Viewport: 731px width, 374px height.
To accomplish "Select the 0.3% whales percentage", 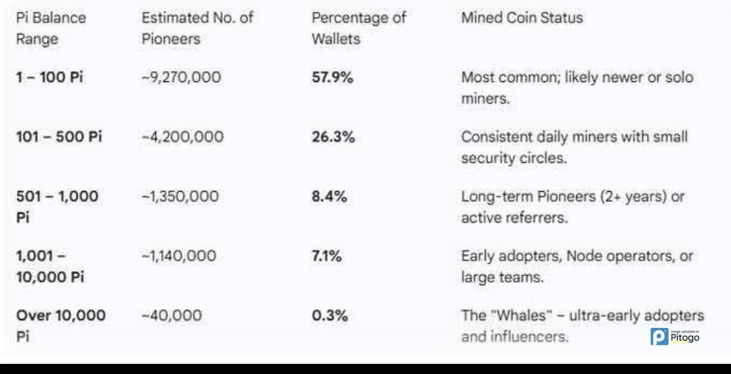I will tap(330, 316).
